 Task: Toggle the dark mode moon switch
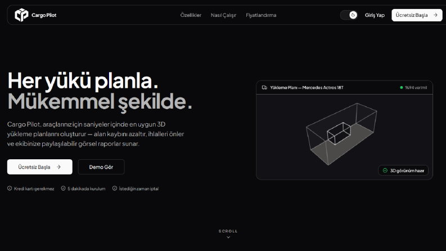click(349, 15)
